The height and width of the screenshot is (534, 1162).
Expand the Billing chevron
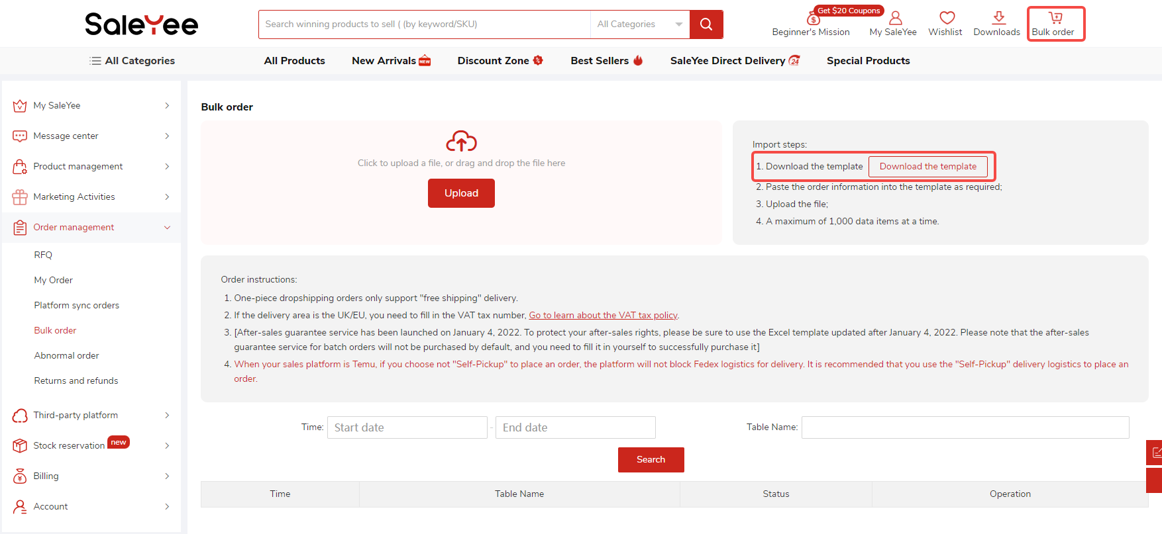[167, 476]
